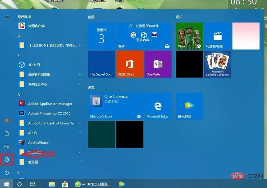Open the hamburger menu at top of Start
This screenshot has height=188, width=267.
click(x=7, y=17)
